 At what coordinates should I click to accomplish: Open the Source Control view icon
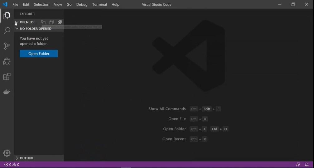7,46
